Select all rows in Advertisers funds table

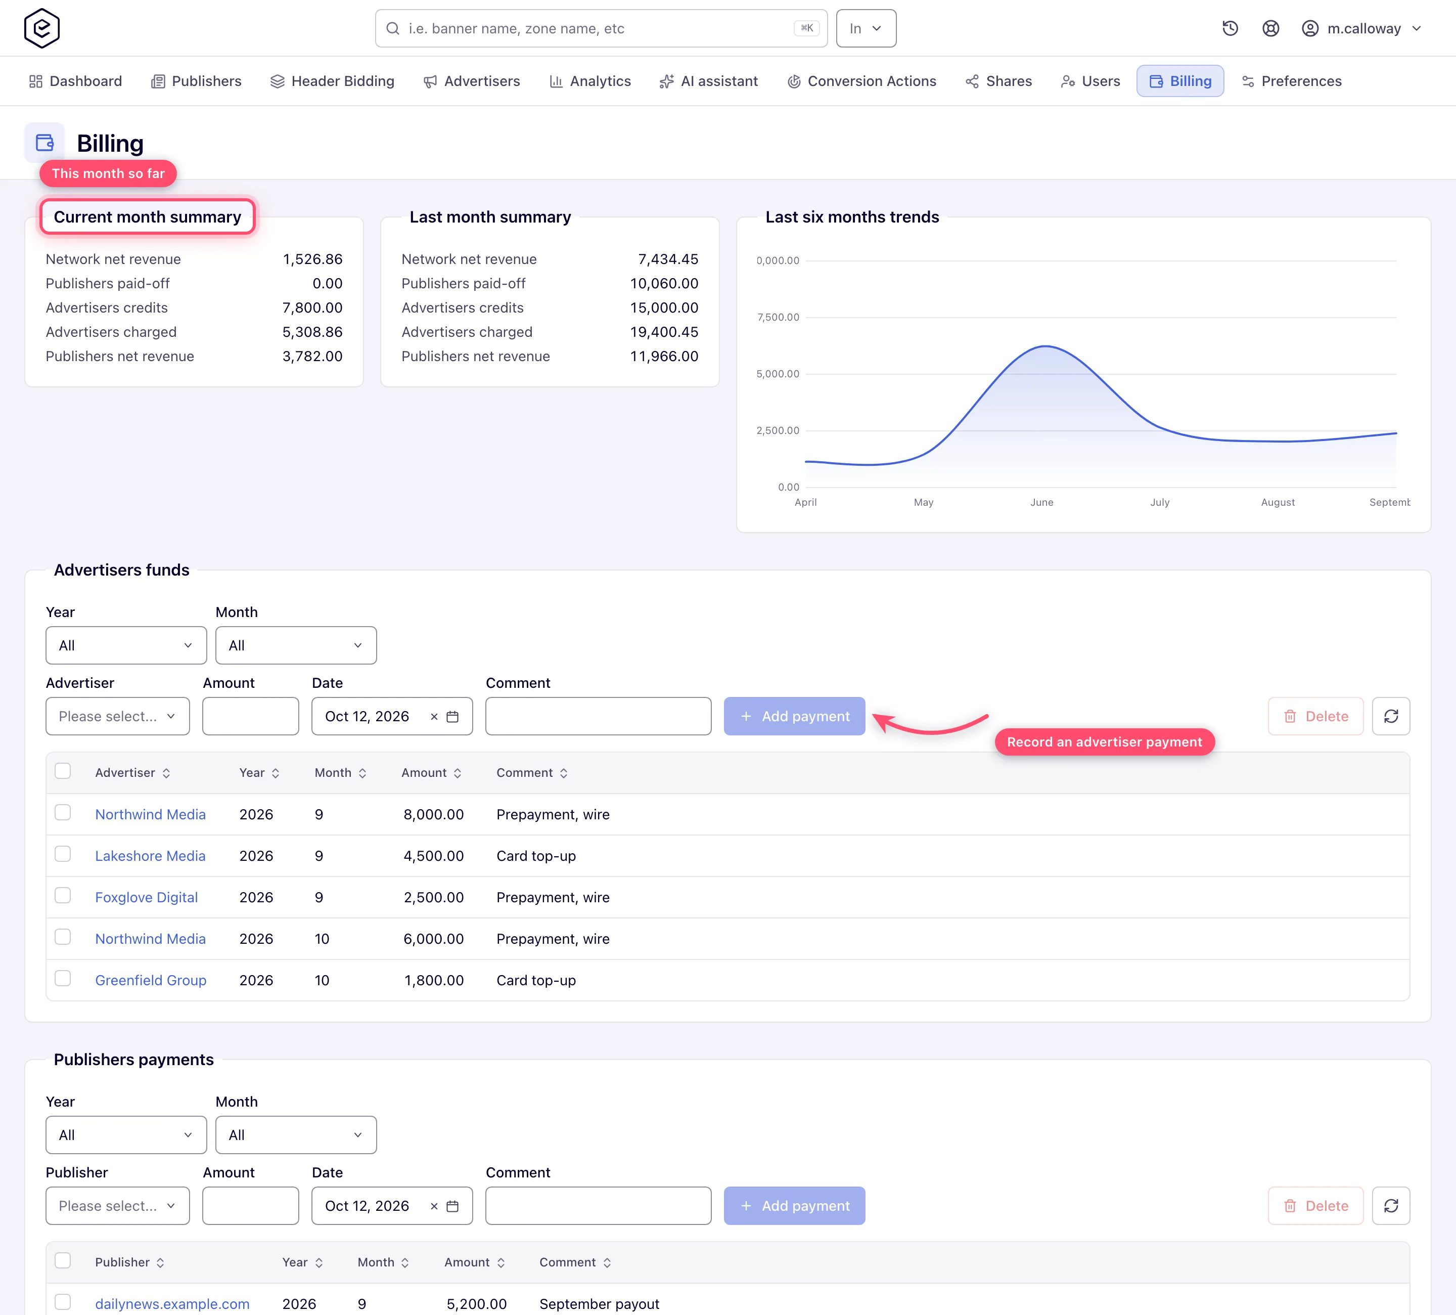pyautogui.click(x=63, y=771)
